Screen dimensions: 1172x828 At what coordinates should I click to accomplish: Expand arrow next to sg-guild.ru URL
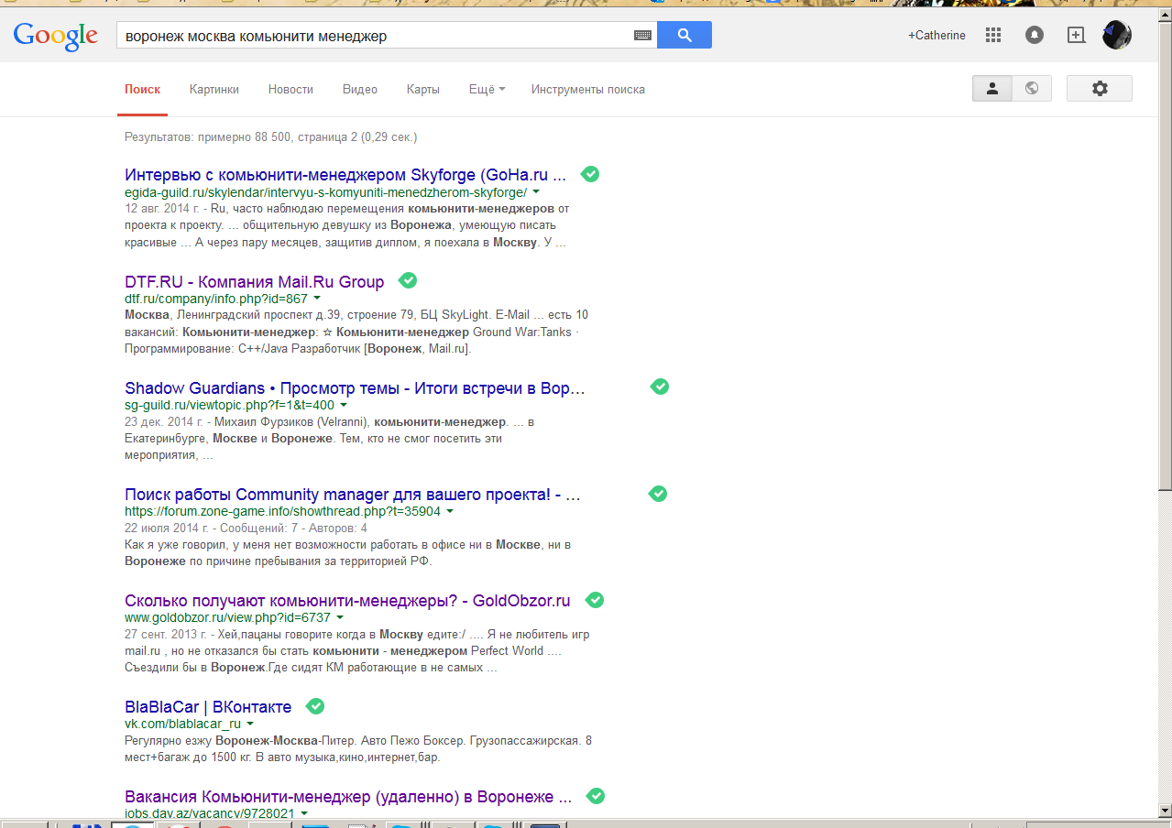pos(344,405)
